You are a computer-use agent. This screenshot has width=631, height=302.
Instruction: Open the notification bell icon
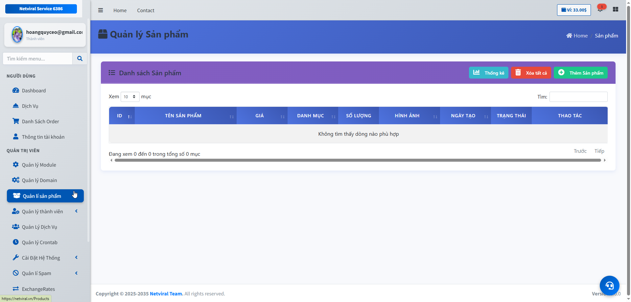point(600,10)
